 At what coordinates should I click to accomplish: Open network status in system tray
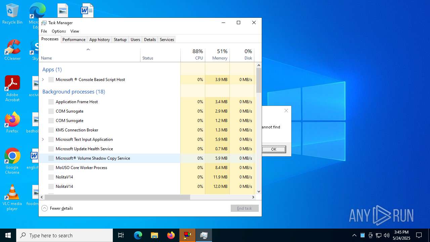pyautogui.click(x=379, y=235)
